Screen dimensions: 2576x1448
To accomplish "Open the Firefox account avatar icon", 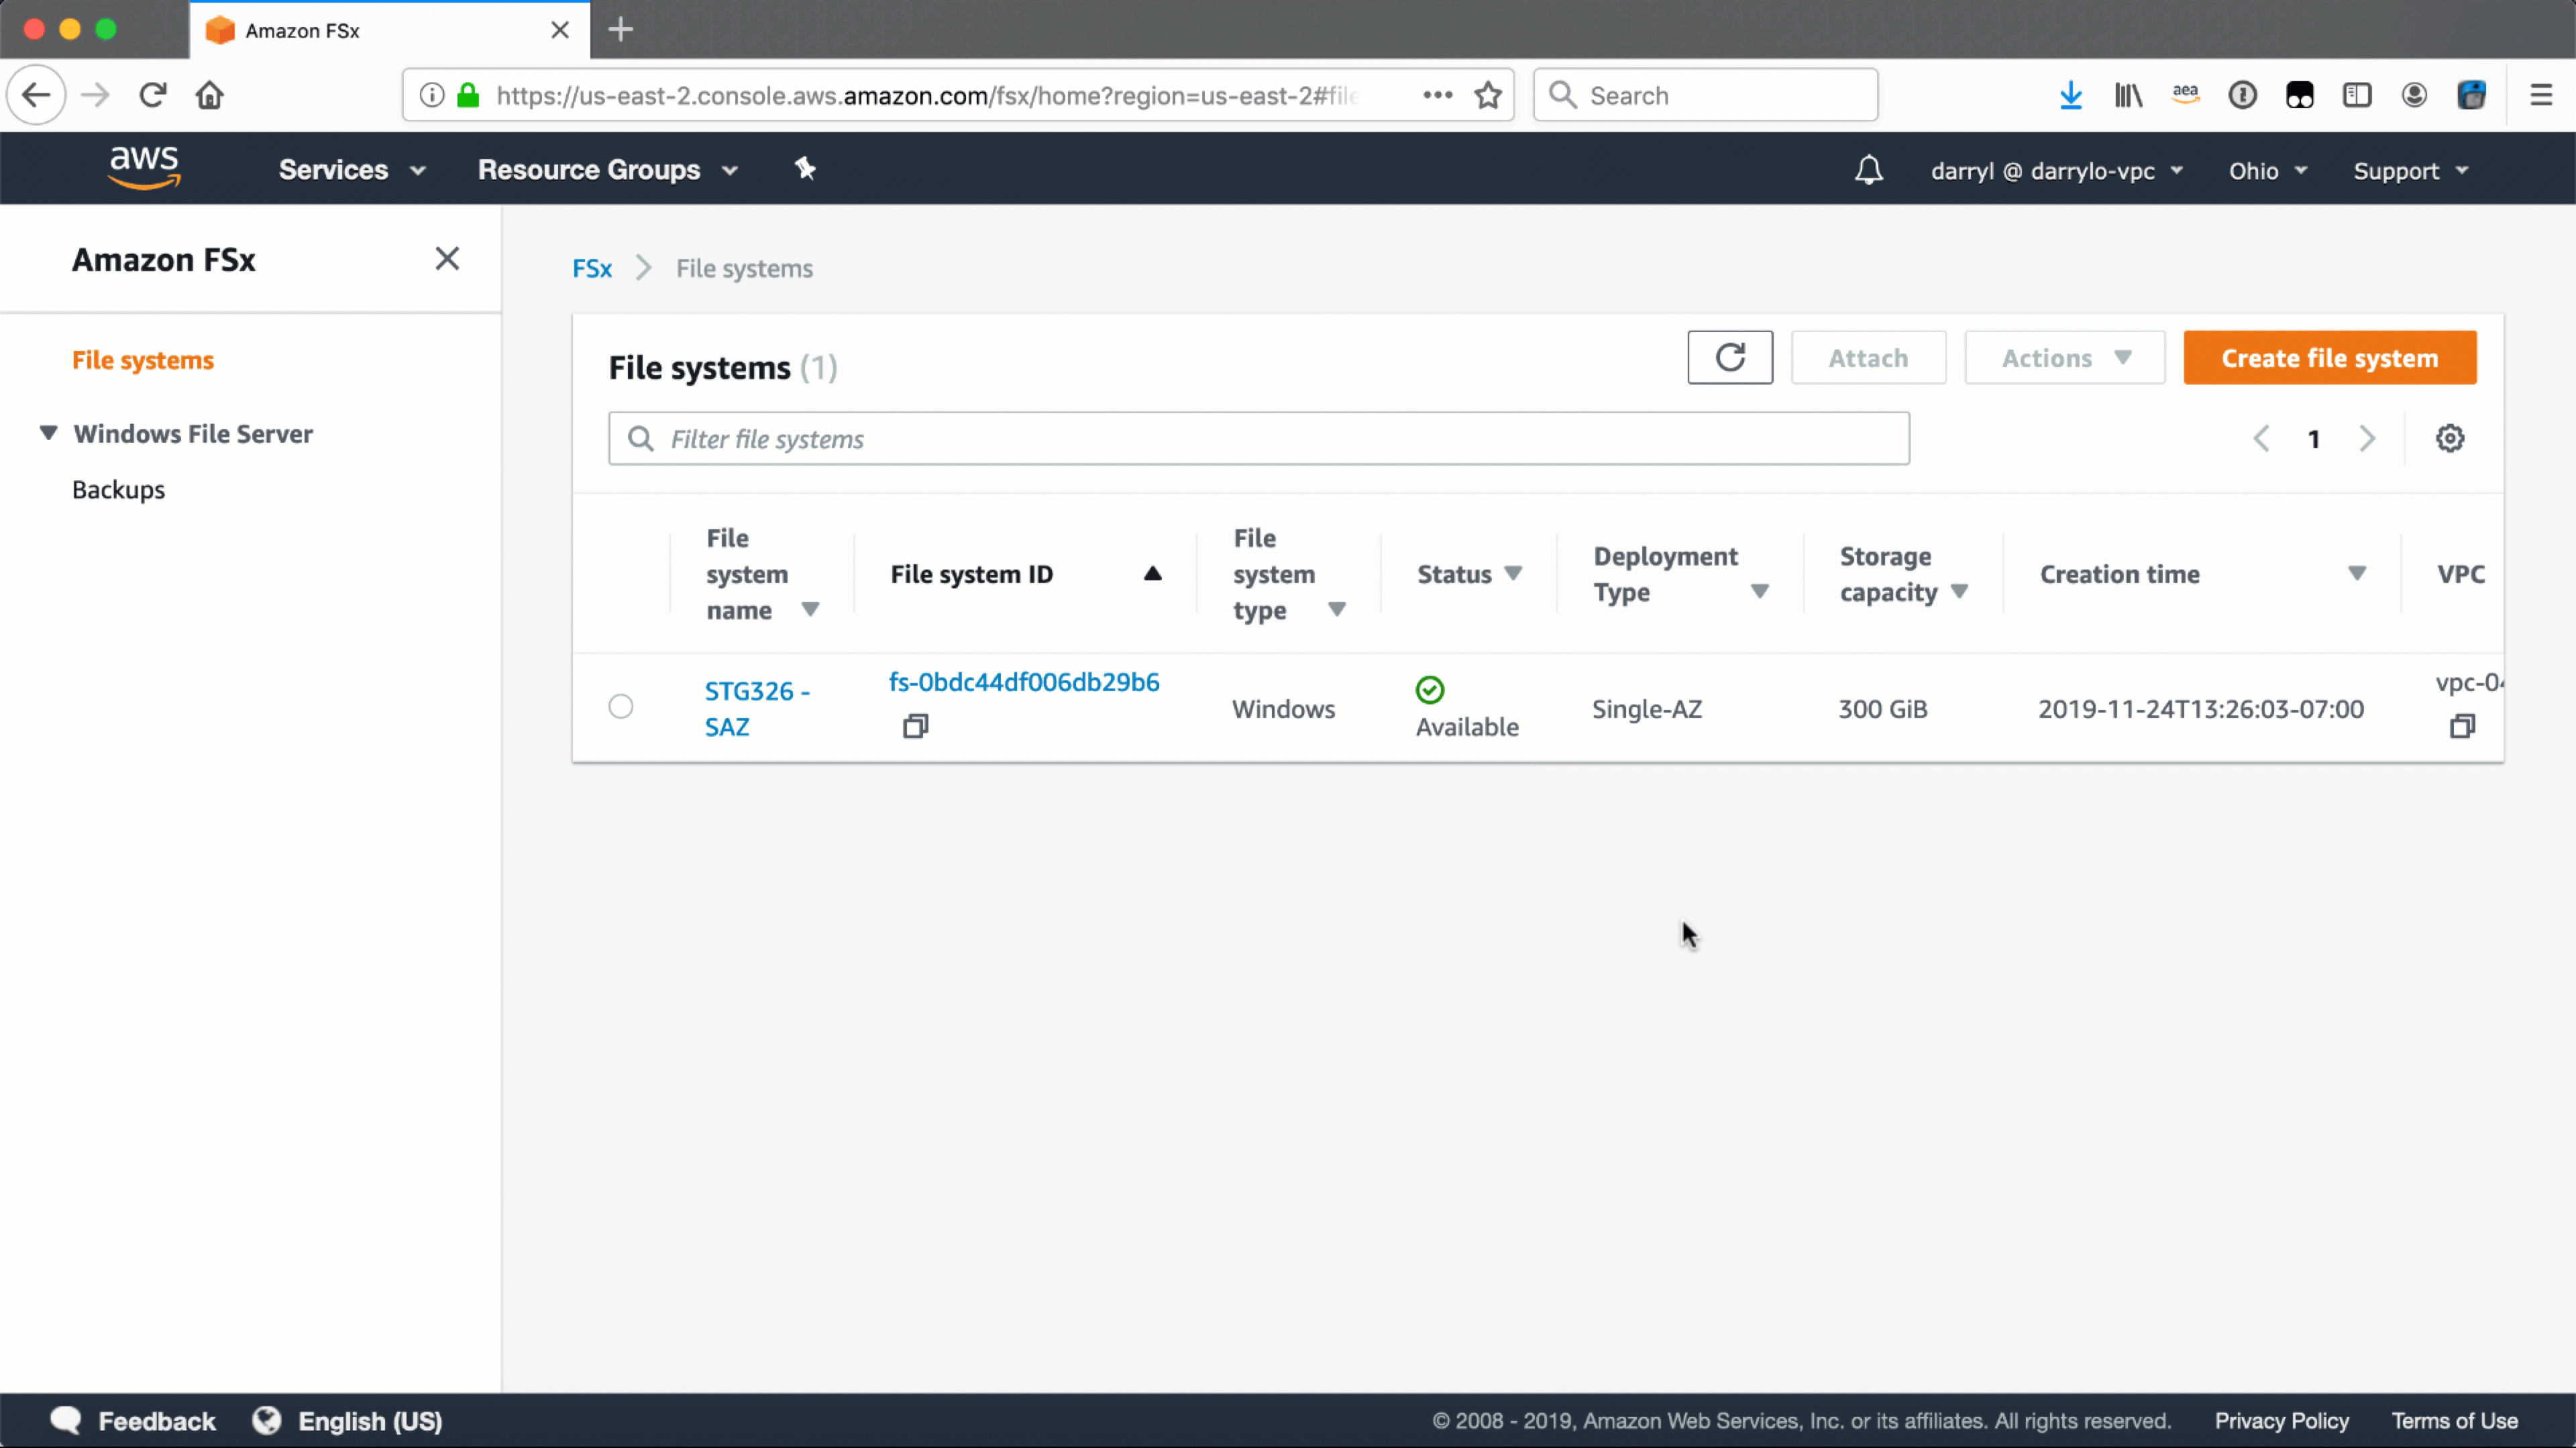I will [x=2414, y=95].
